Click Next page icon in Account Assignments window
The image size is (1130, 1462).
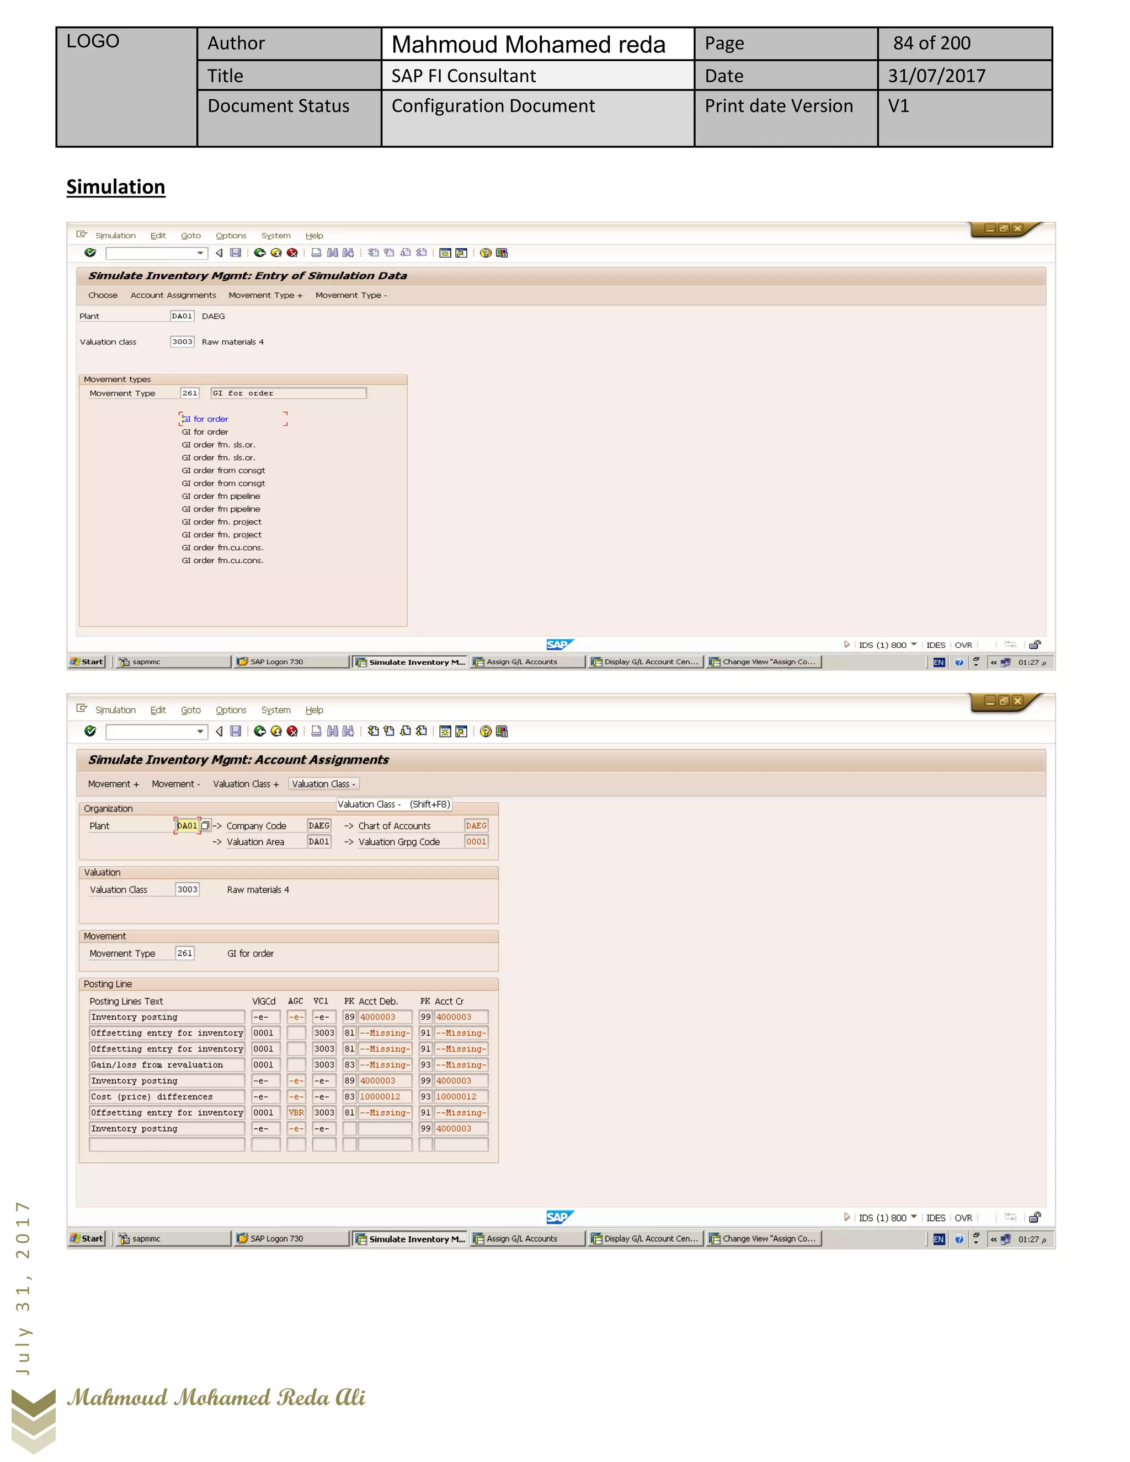point(405,731)
